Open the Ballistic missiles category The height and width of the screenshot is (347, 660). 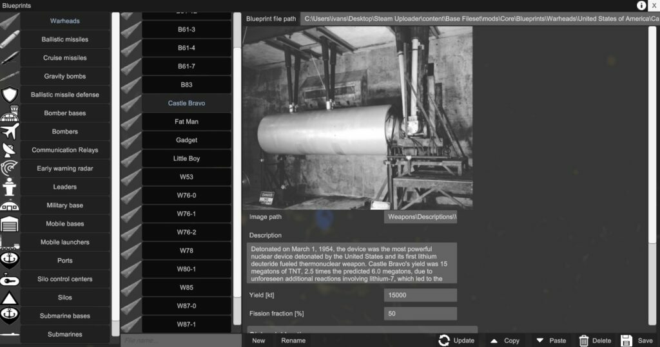[65, 39]
